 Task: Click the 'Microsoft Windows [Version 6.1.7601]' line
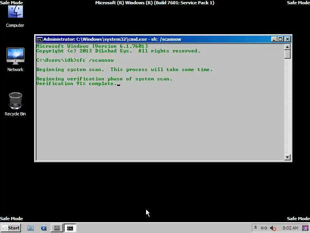[92, 46]
